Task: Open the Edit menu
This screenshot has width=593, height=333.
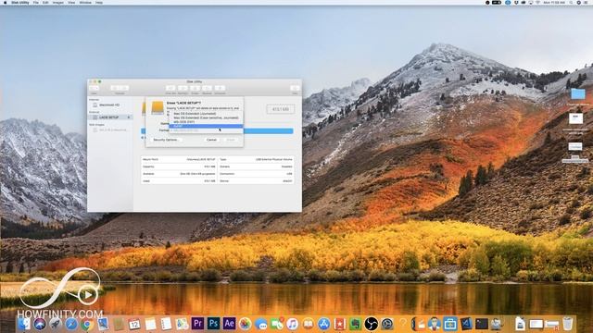Action: pyautogui.click(x=45, y=2)
